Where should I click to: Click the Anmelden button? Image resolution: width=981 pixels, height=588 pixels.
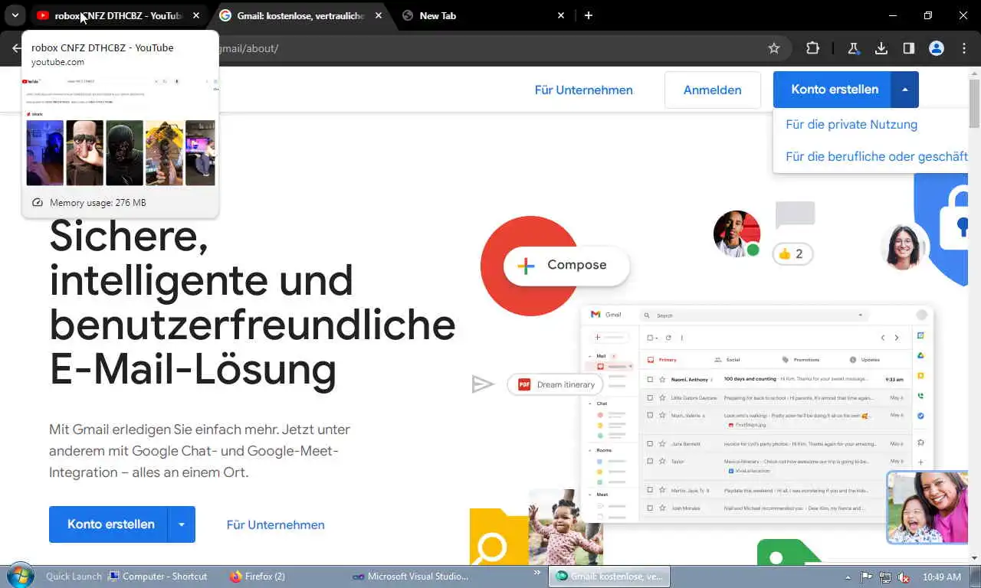click(x=713, y=90)
